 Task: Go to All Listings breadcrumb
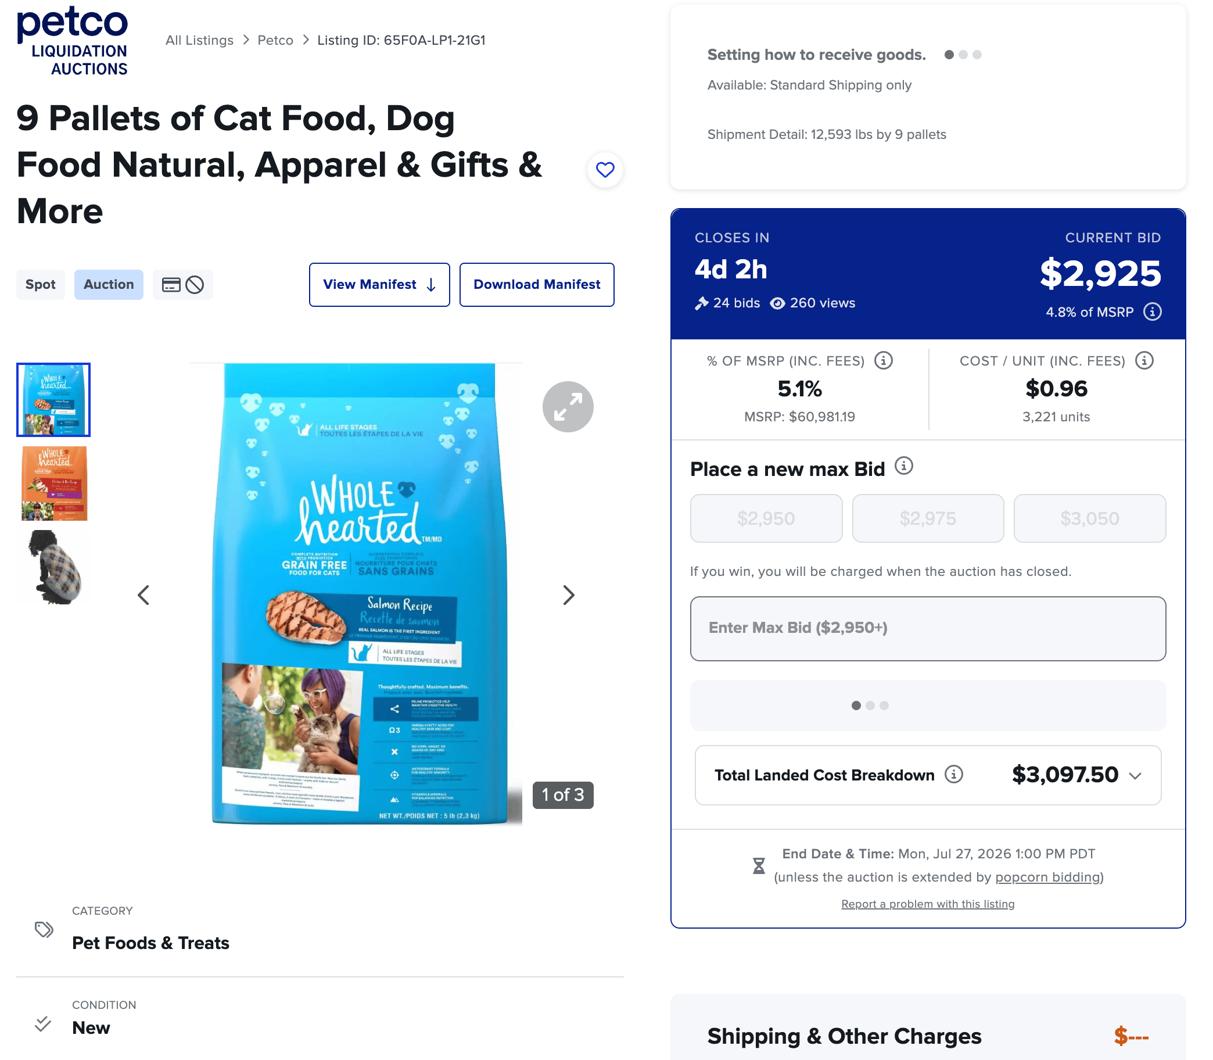[199, 40]
